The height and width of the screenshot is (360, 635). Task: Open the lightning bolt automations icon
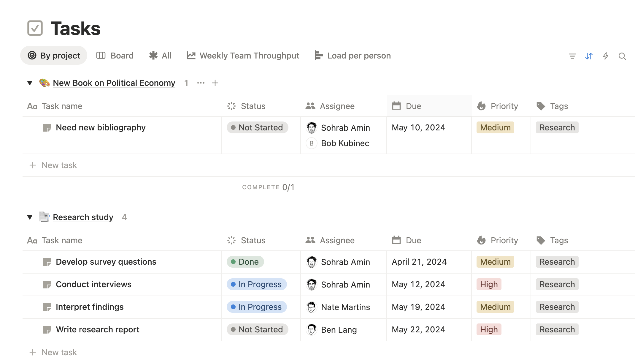pyautogui.click(x=605, y=56)
